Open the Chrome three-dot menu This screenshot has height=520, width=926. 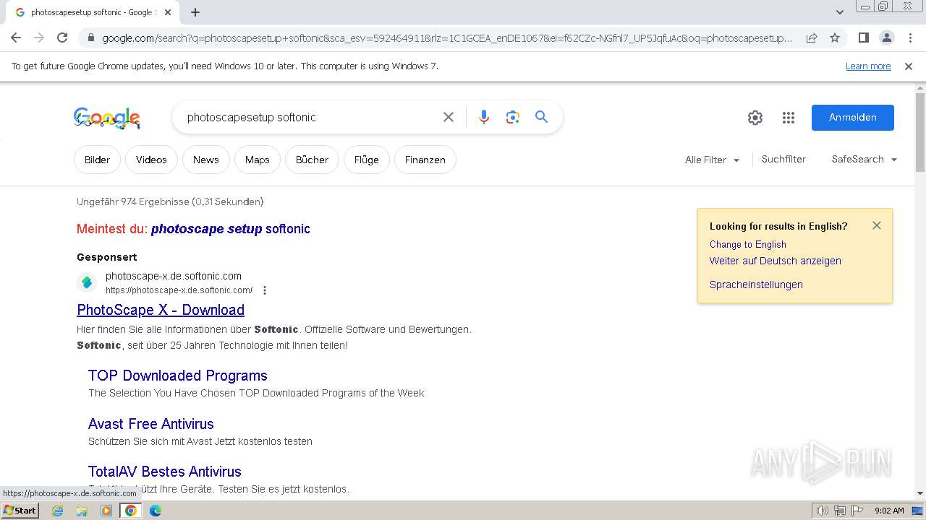[909, 38]
